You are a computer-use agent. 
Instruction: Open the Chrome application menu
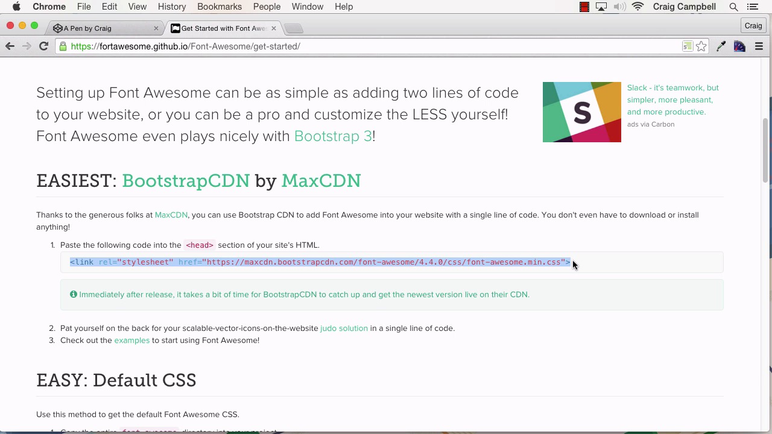point(49,7)
